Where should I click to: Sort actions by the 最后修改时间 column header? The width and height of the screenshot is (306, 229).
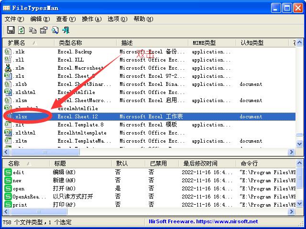[207, 163]
